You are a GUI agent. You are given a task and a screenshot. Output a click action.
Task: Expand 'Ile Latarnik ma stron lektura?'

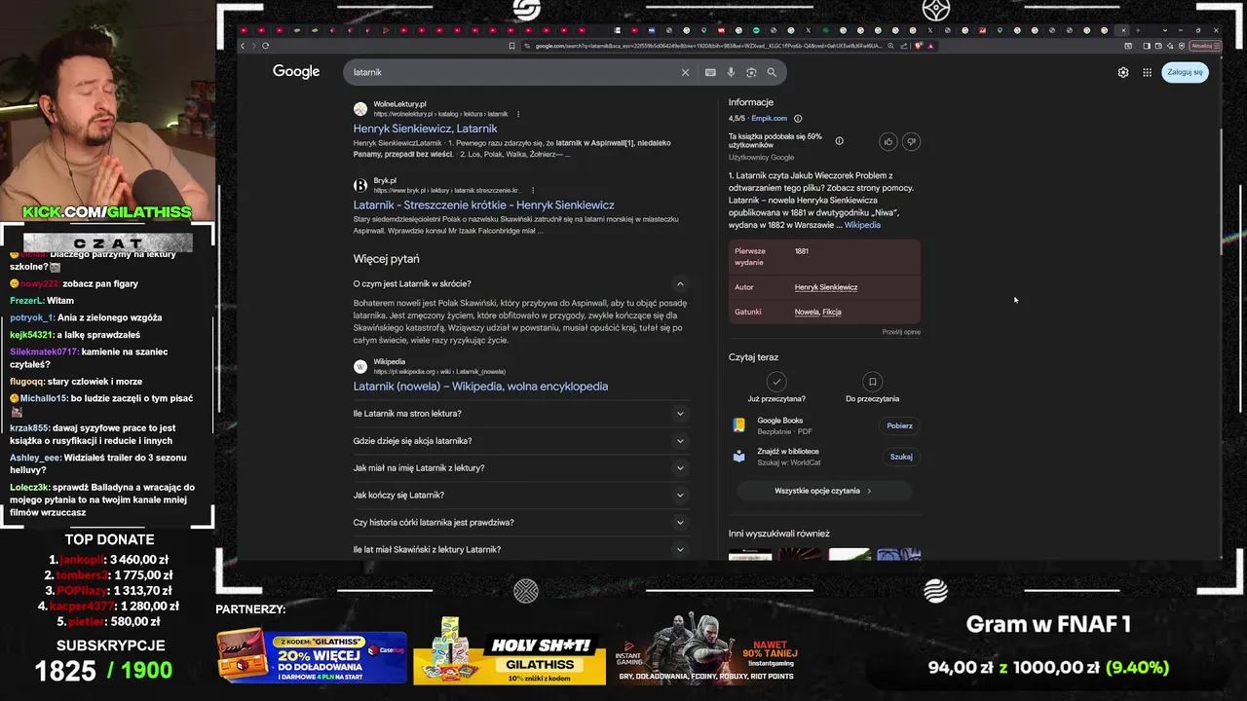click(x=521, y=413)
